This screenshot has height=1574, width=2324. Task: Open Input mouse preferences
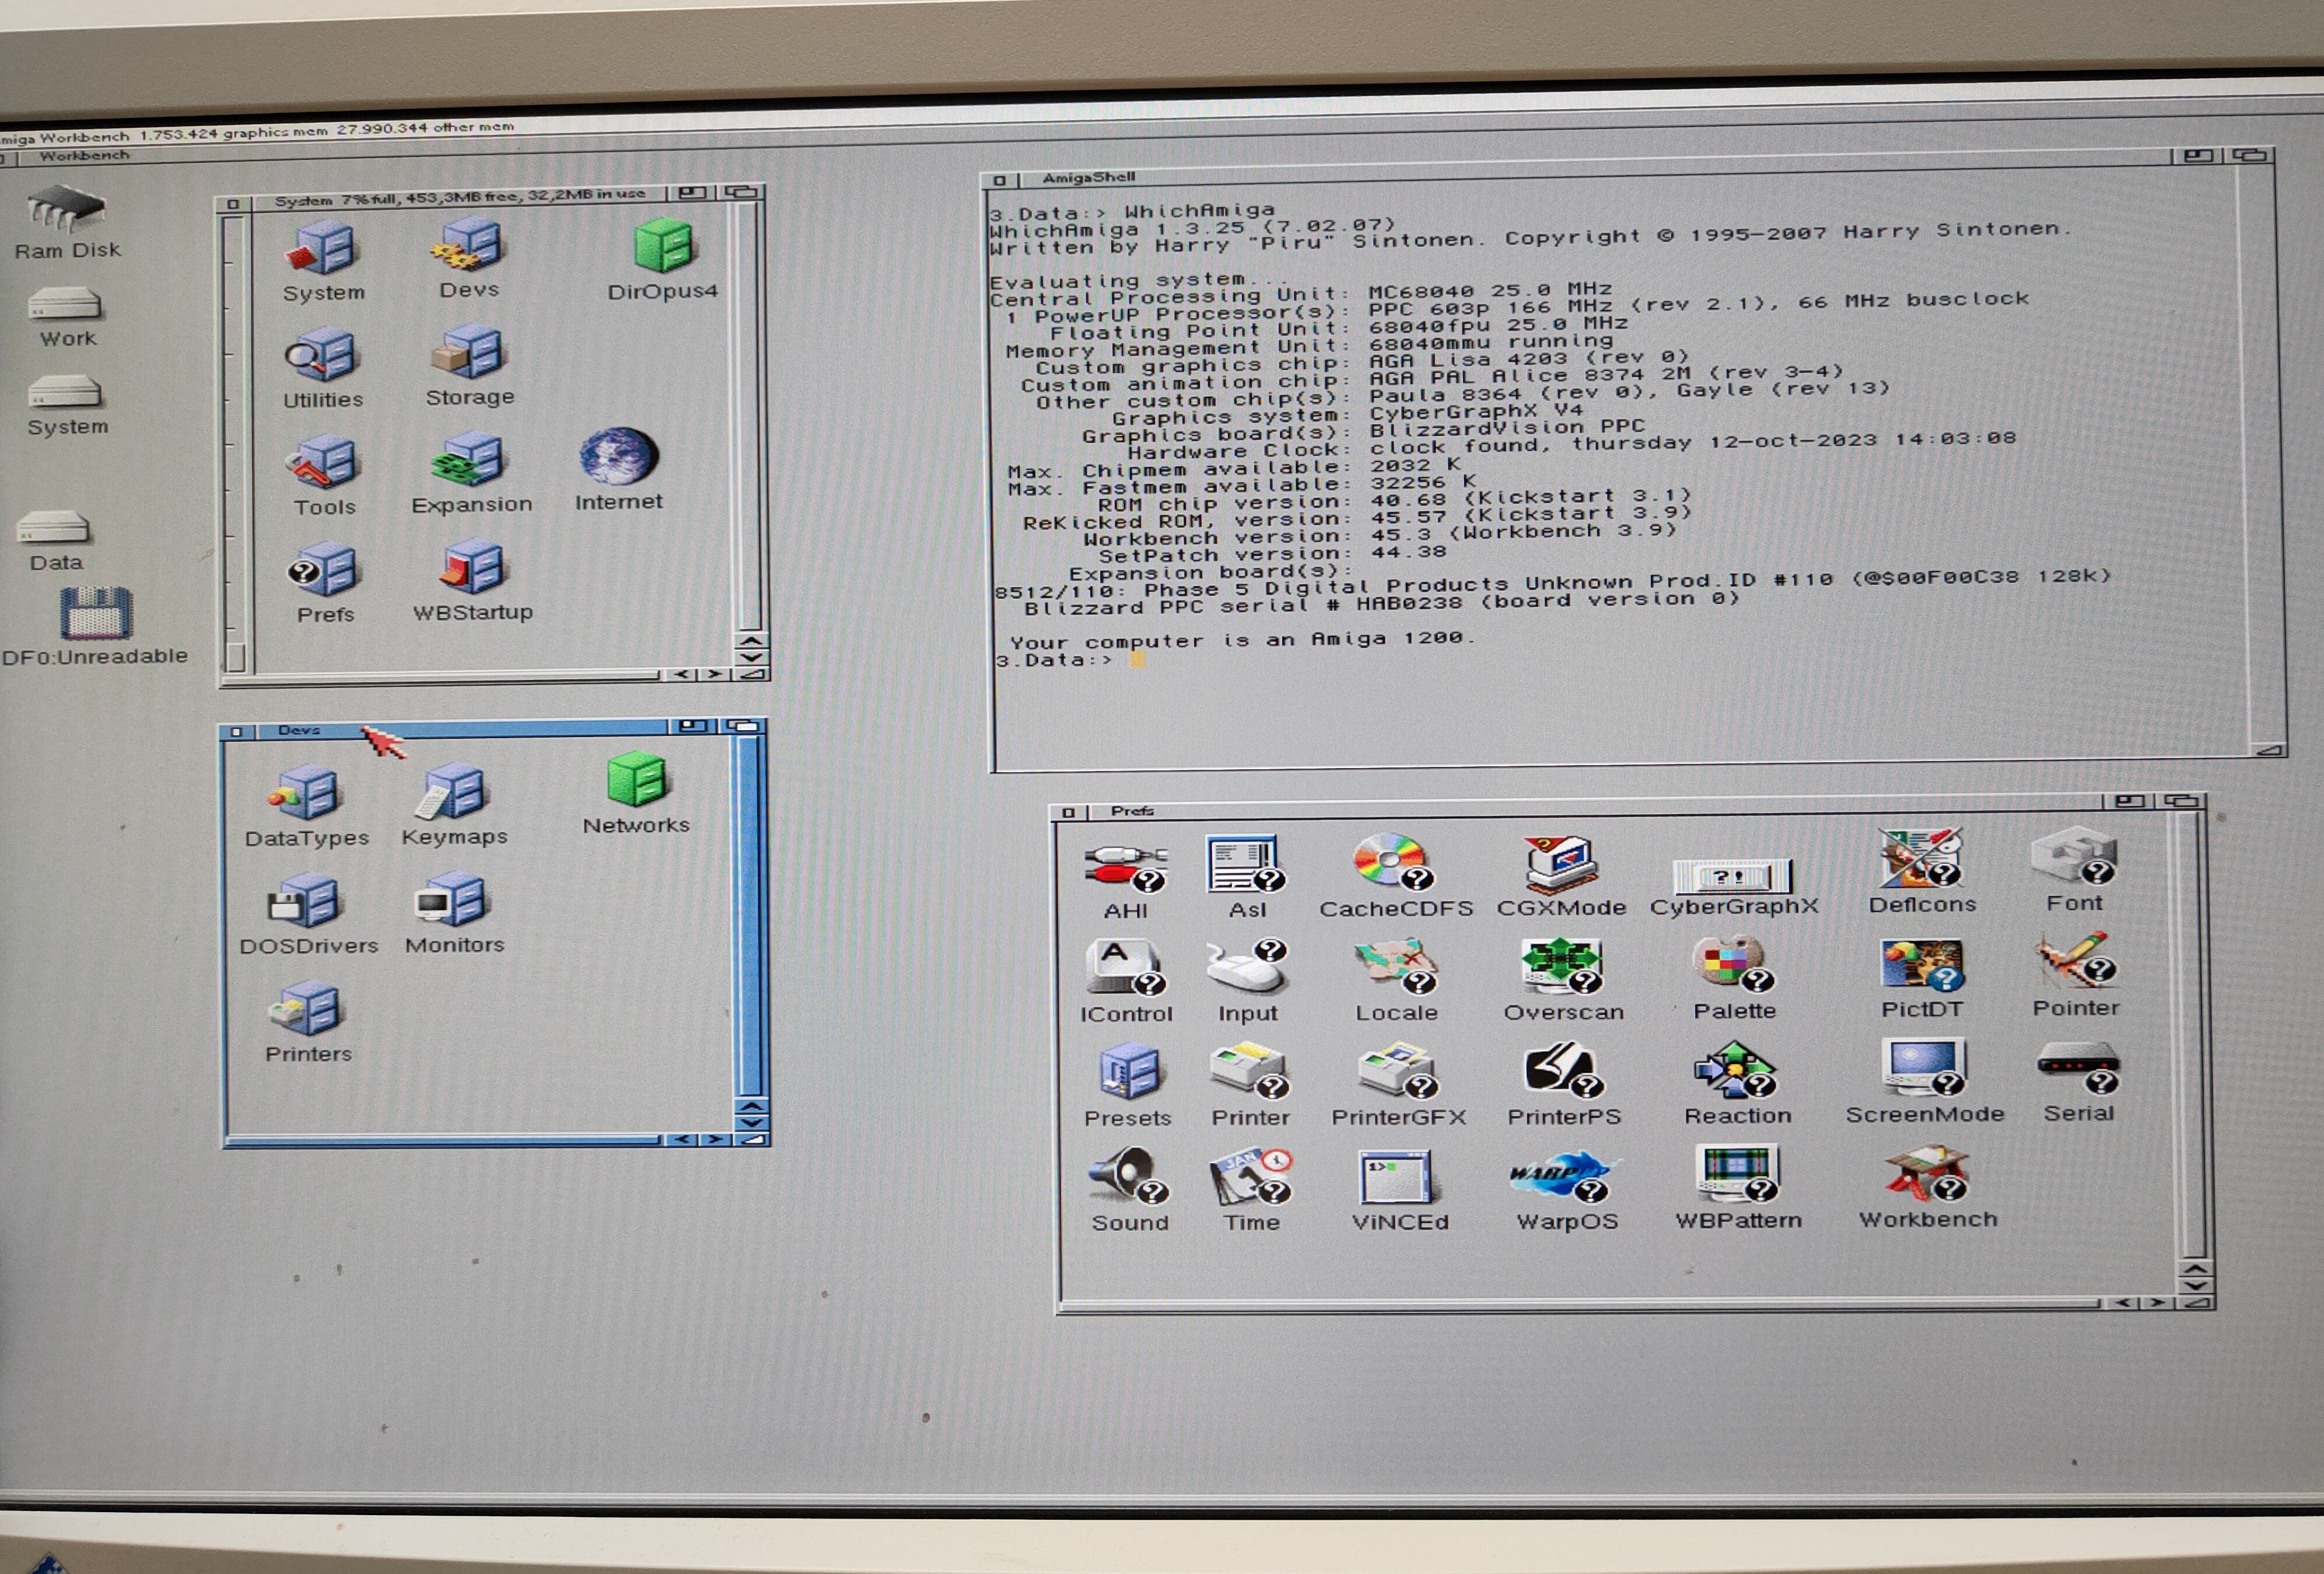click(x=1247, y=966)
